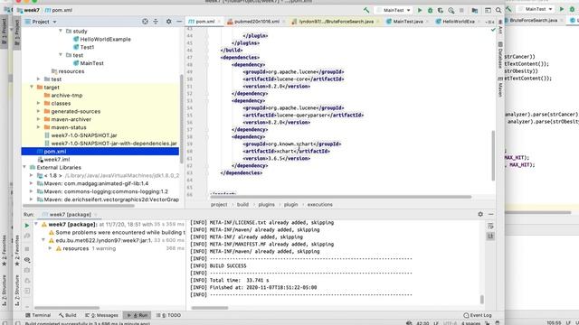Click 'BUILD SUCCESS' line in console
The width and height of the screenshot is (579, 325).
tap(228, 265)
